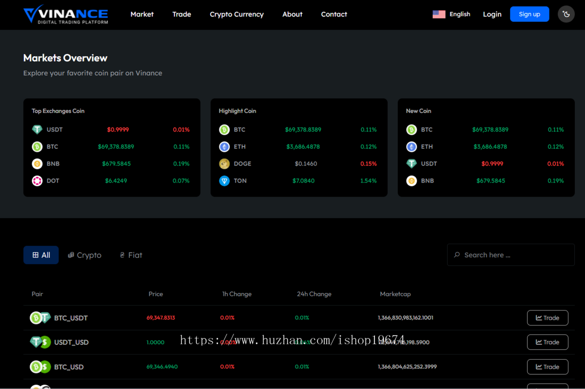Image resolution: width=585 pixels, height=389 pixels.
Task: Select the All tab
Action: click(x=41, y=255)
